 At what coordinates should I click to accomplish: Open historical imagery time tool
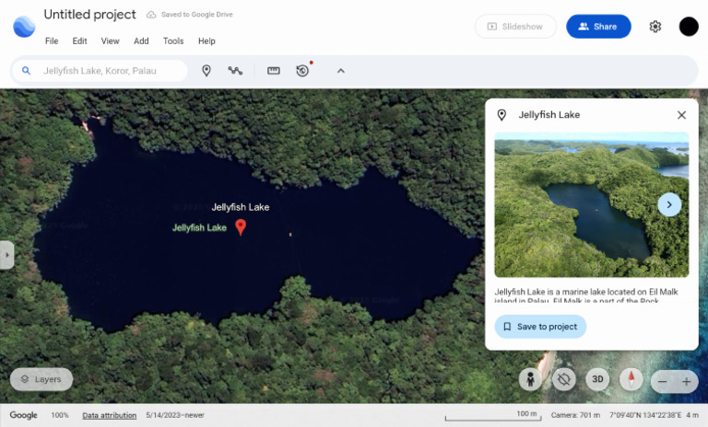[x=302, y=71]
